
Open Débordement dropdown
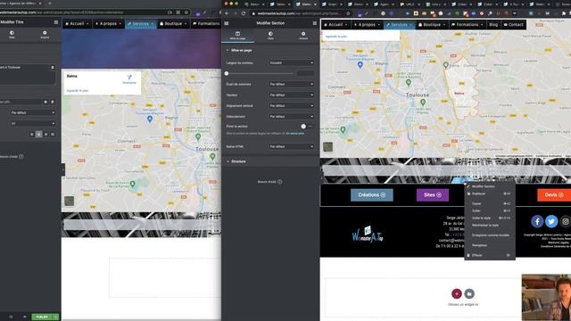coord(292,117)
